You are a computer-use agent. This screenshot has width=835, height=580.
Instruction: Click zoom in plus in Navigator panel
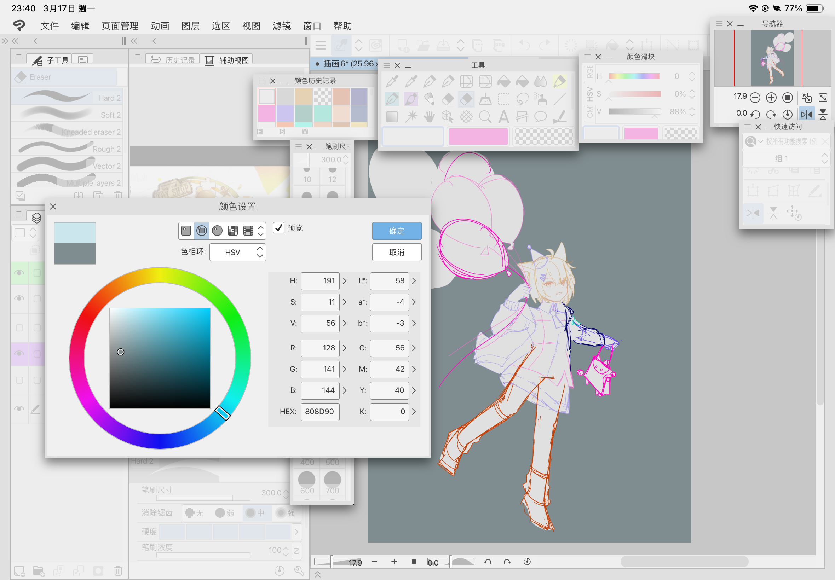pos(771,97)
